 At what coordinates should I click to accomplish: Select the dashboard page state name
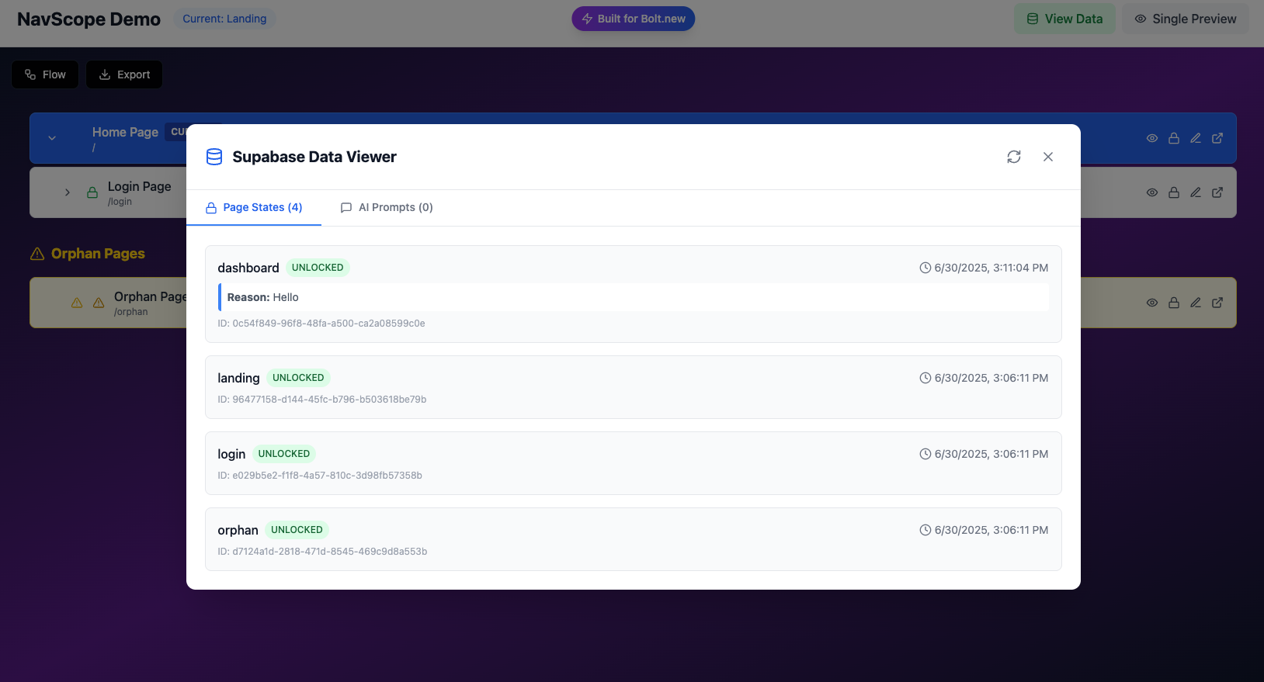click(x=248, y=268)
